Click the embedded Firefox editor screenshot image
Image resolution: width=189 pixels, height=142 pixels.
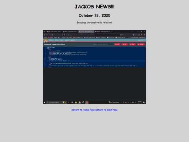[x=94, y=67]
